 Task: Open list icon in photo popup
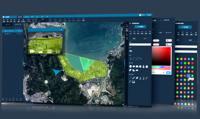point(58,52)
